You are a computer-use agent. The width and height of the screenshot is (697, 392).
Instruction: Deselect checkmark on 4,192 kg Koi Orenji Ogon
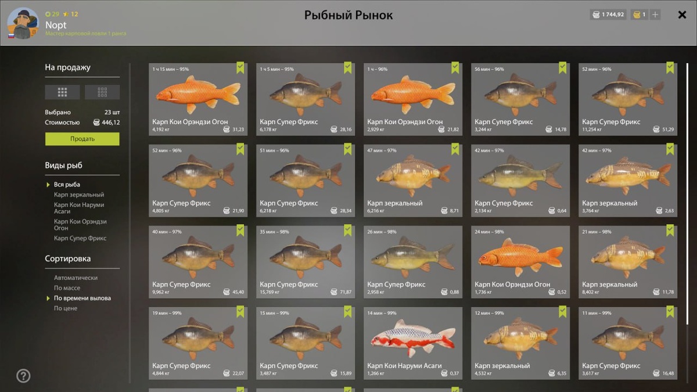point(240,68)
